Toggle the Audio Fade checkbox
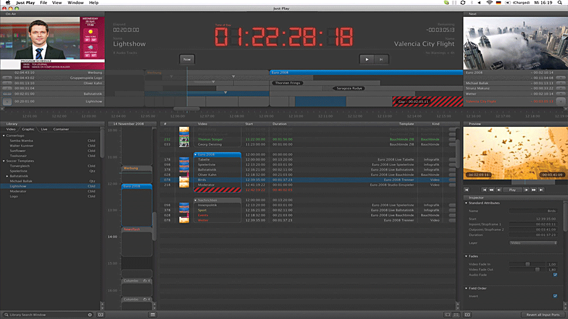The height and width of the screenshot is (319, 568). [555, 275]
